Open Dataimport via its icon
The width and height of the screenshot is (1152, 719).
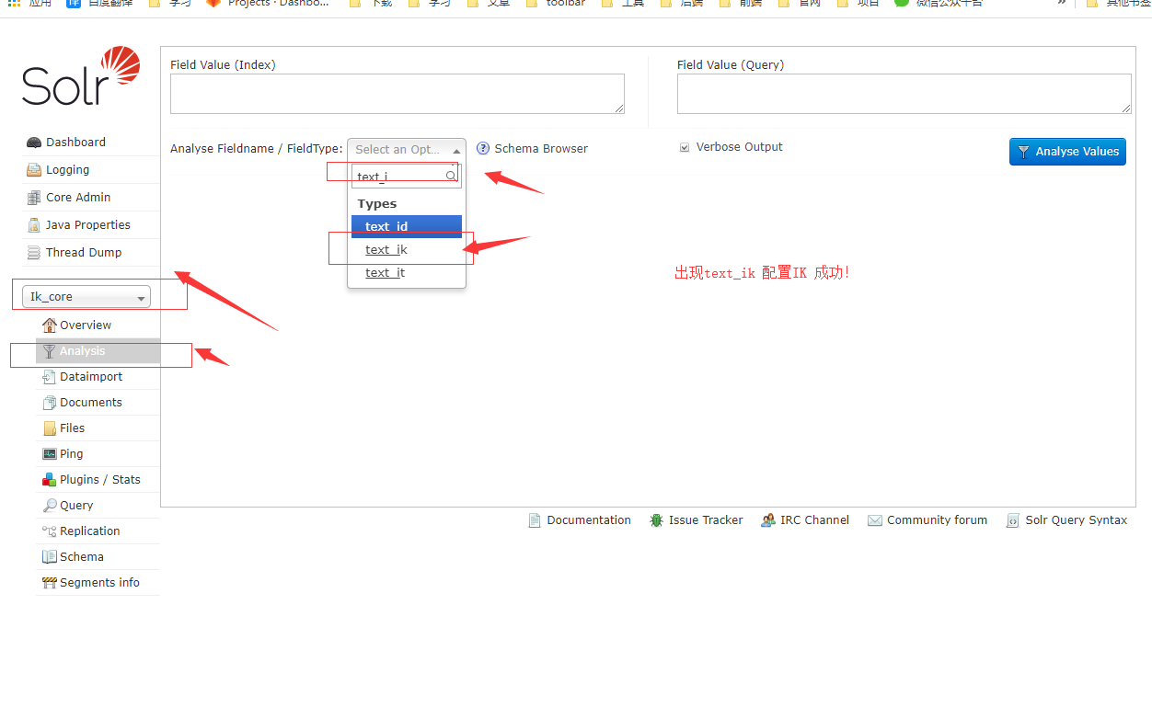click(x=50, y=377)
